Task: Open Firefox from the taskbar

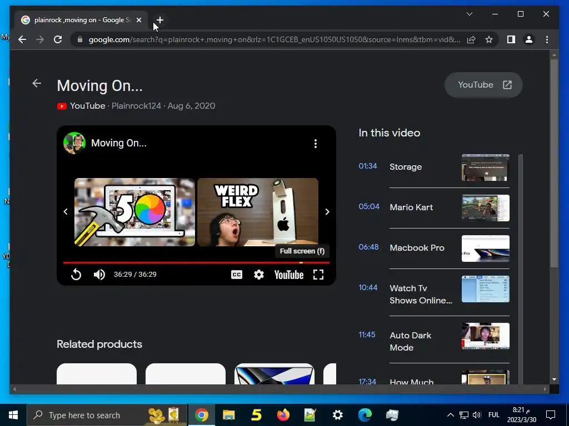Action: [x=283, y=415]
